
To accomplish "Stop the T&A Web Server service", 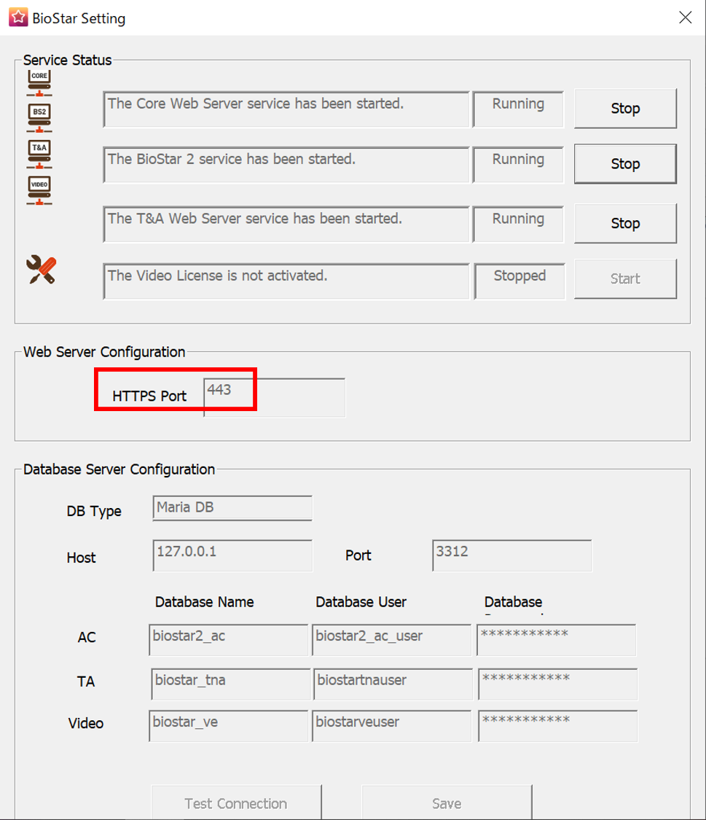I will coord(625,223).
